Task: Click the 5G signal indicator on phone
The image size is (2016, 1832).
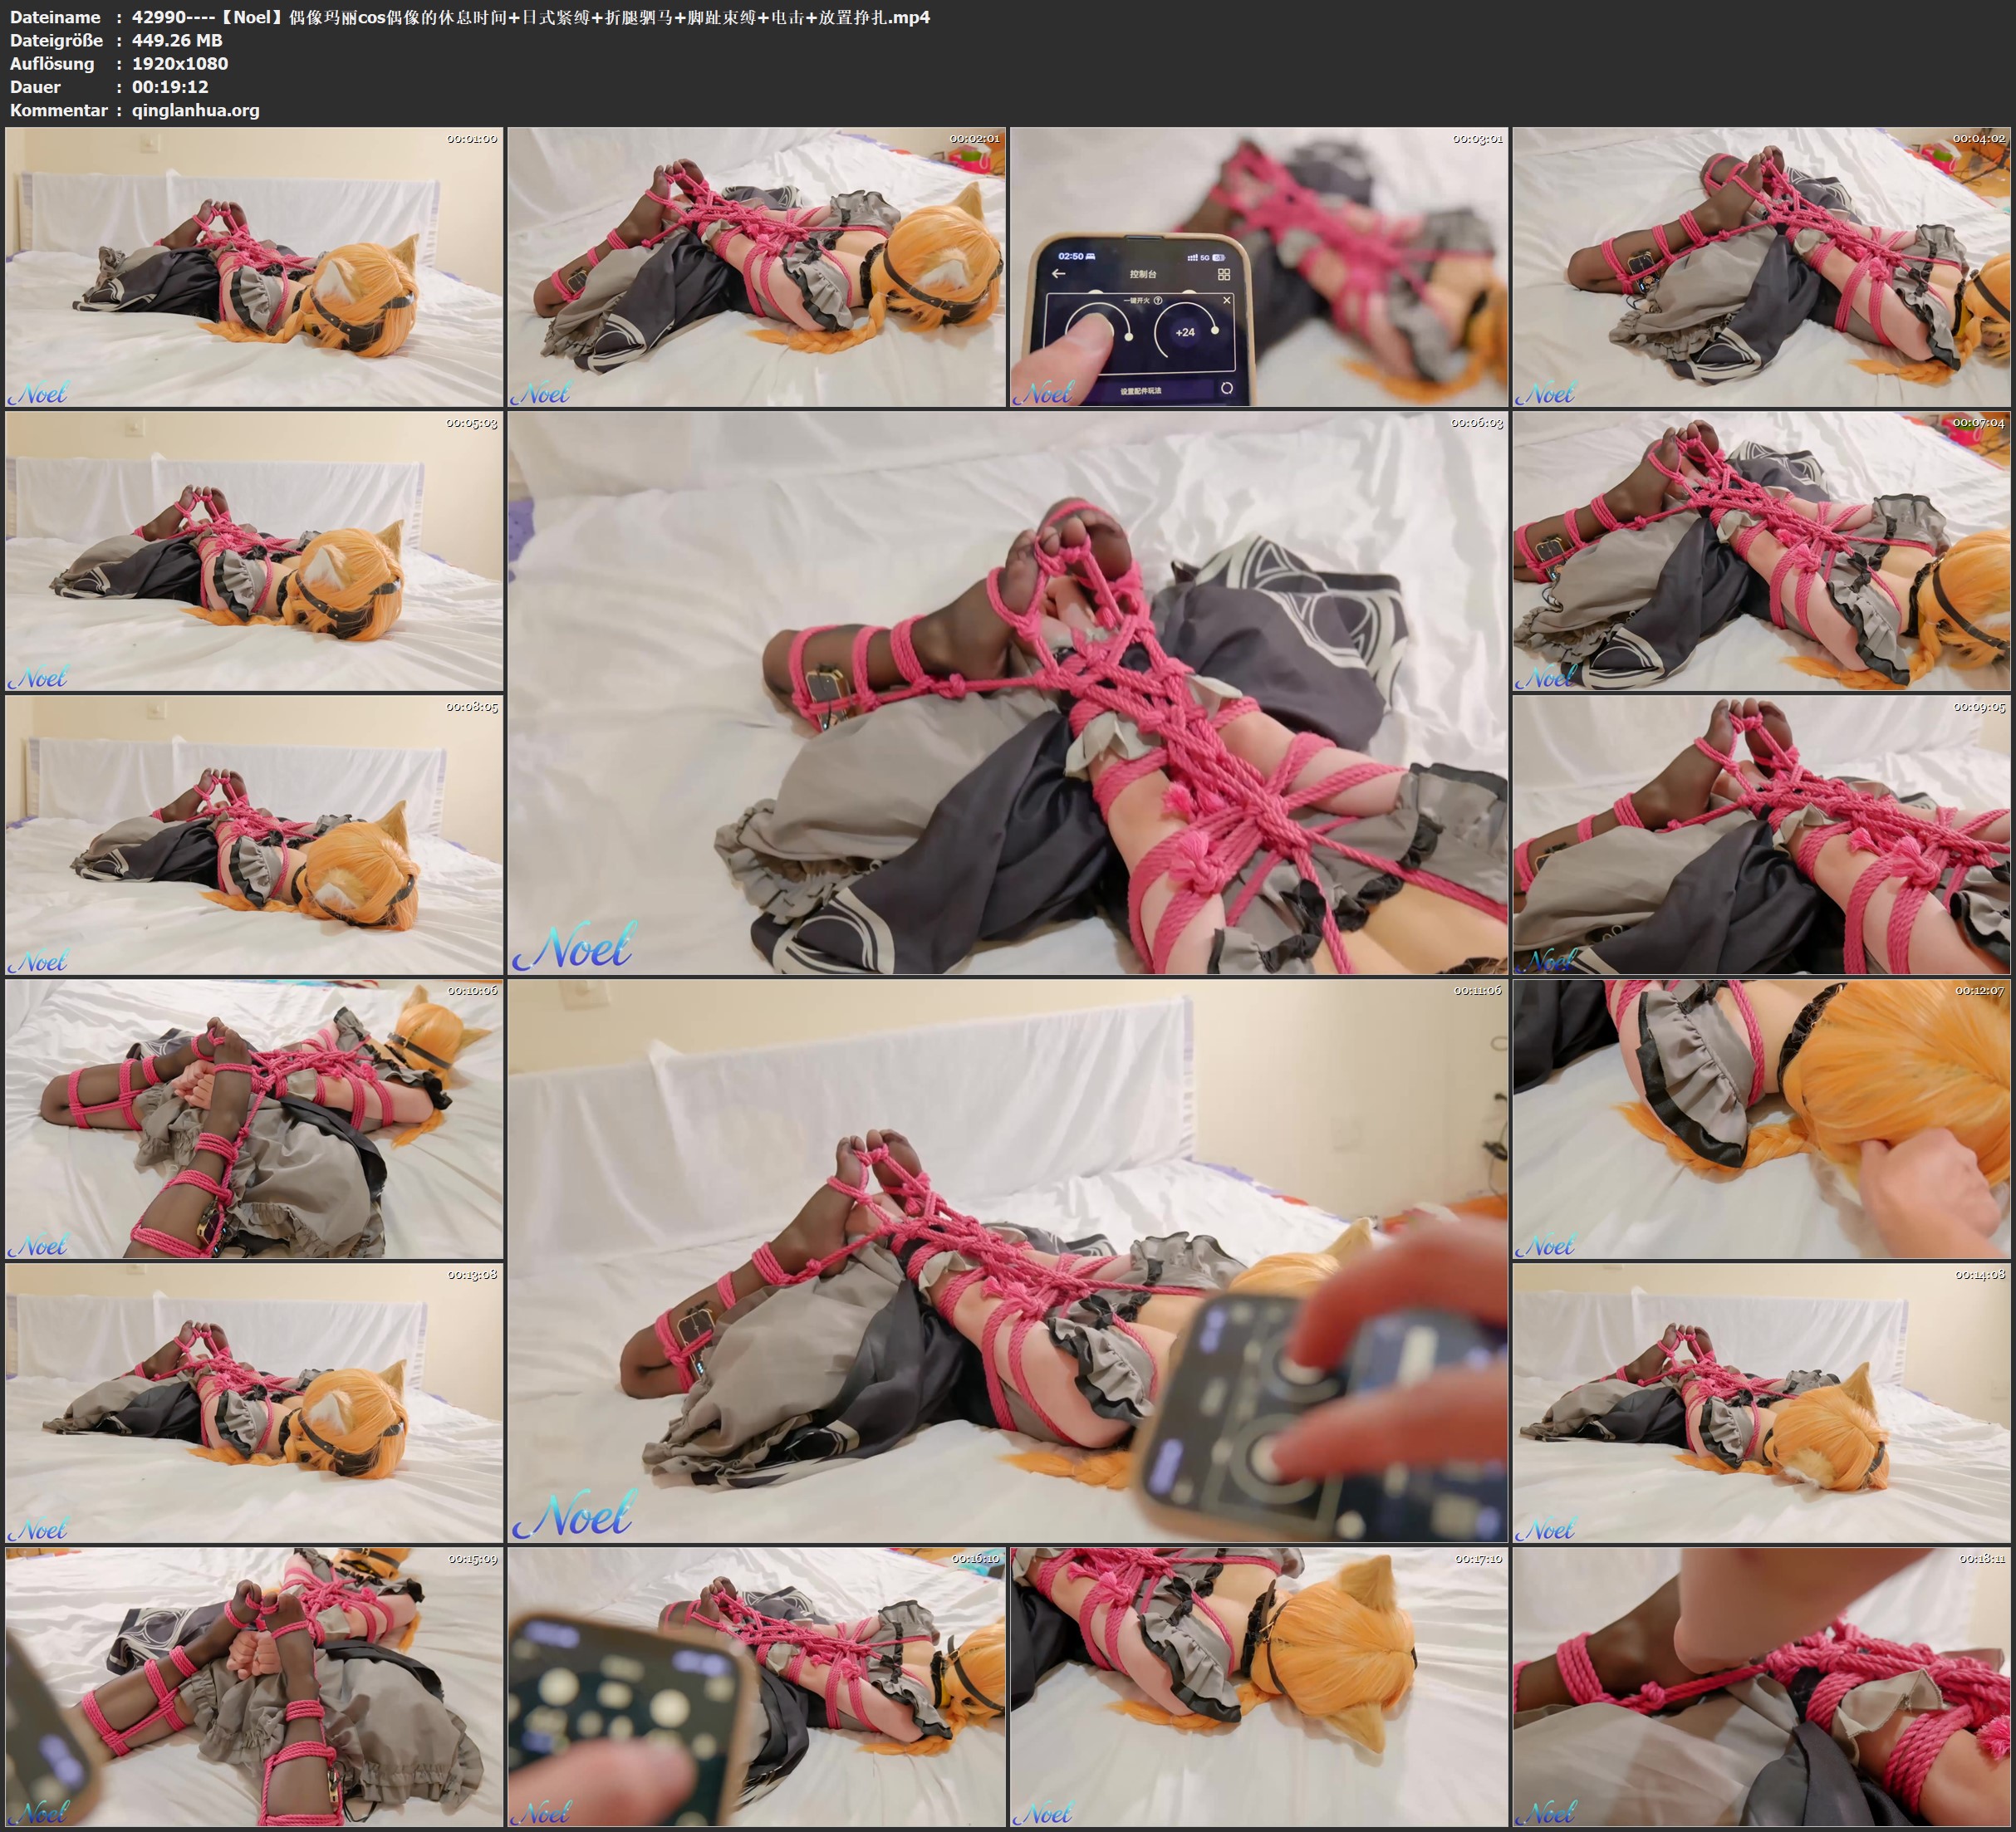Action: point(1204,257)
